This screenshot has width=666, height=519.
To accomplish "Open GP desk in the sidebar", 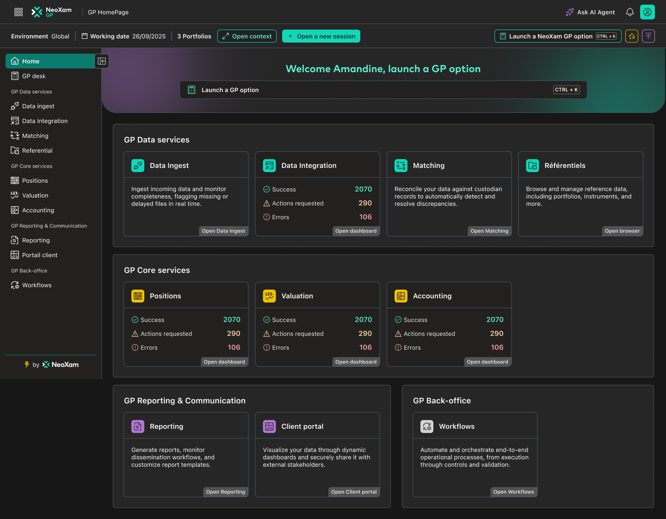I will pos(50,76).
